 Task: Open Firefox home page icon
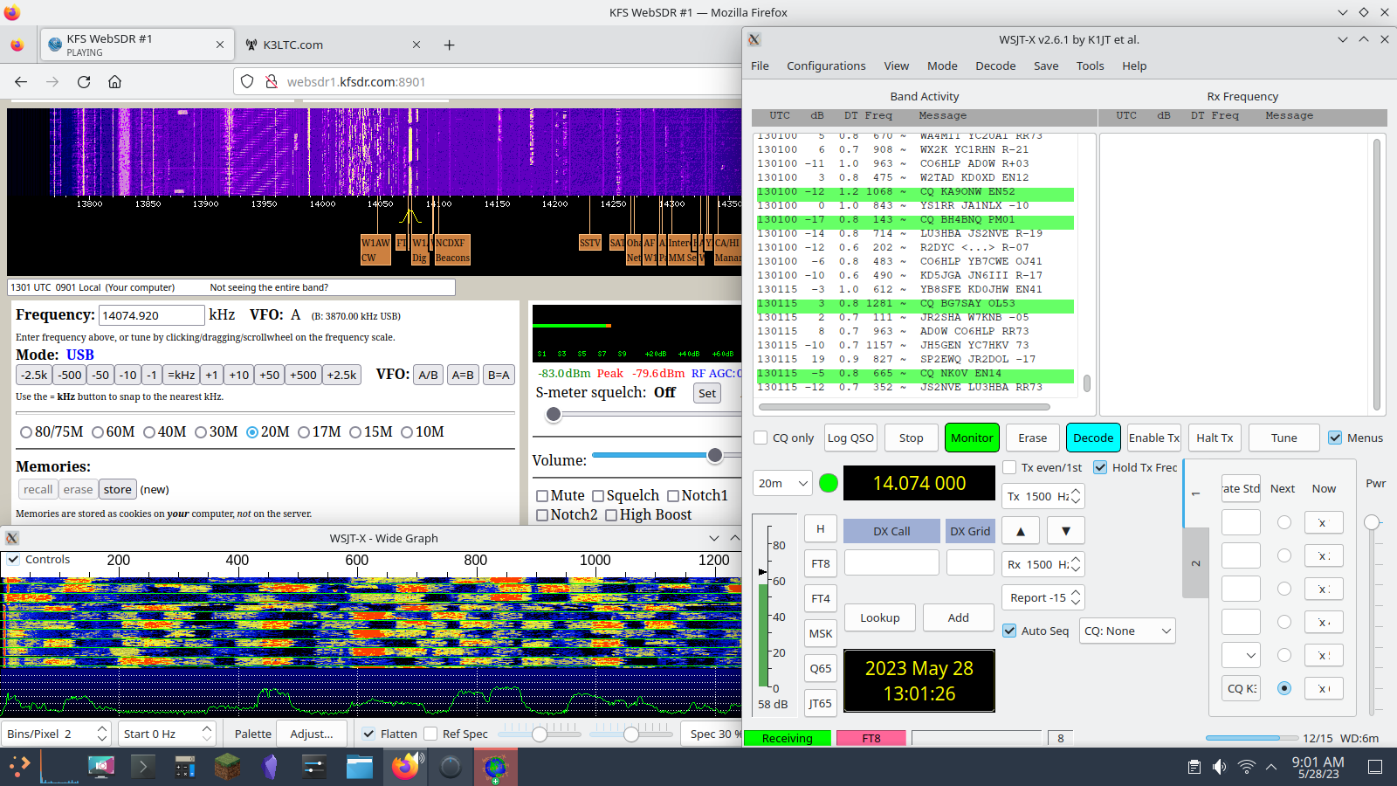tap(114, 81)
